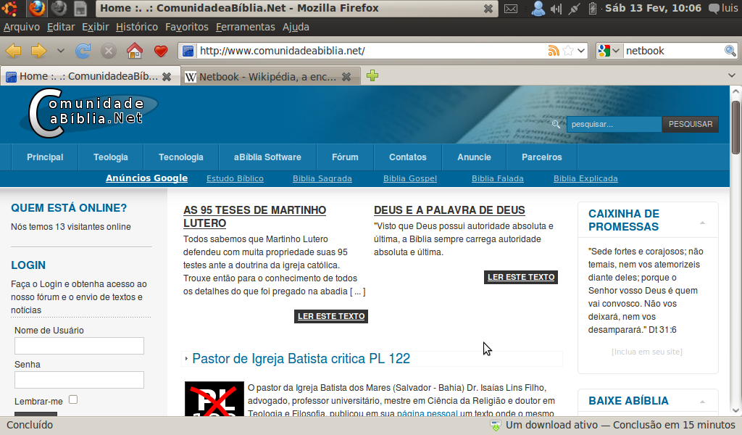The image size is (742, 435).
Task: Open the back/forward history dropdown arrow
Action: (x=60, y=51)
